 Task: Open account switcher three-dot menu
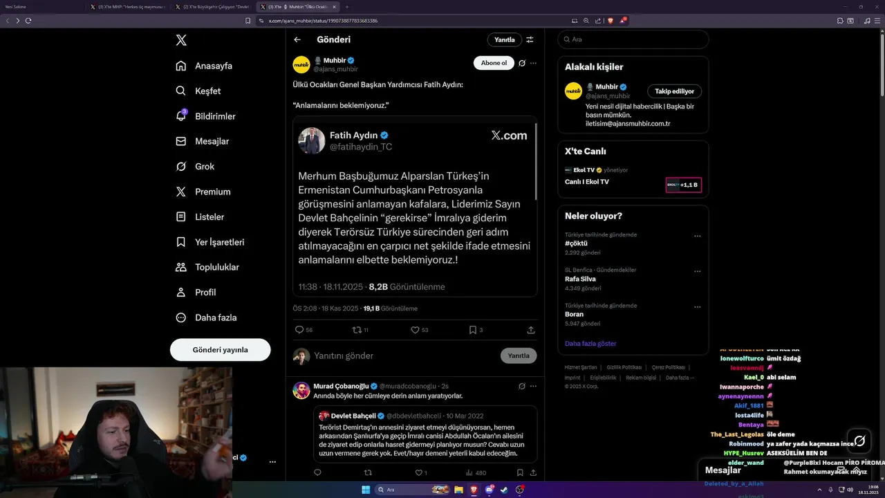tap(272, 461)
